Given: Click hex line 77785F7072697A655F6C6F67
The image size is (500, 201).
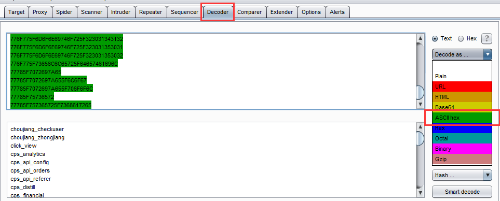Looking at the screenshot, I should pyautogui.click(x=48, y=80).
